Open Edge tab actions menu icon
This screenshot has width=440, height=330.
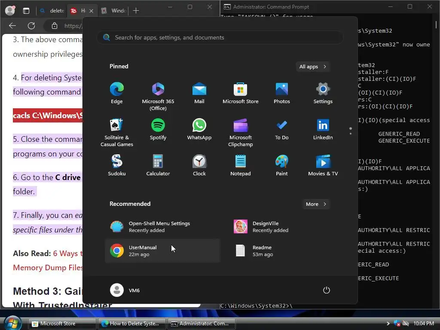26,11
